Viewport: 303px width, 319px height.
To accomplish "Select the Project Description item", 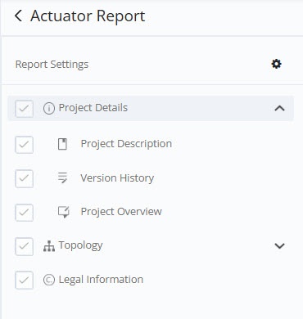I will pyautogui.click(x=126, y=144).
